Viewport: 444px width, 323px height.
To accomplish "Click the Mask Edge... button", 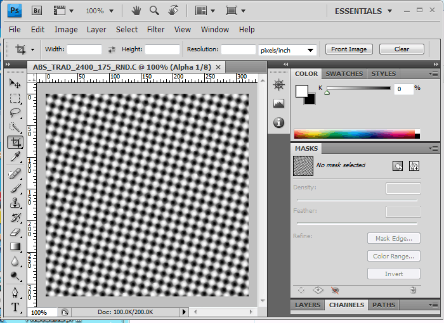I will [394, 238].
